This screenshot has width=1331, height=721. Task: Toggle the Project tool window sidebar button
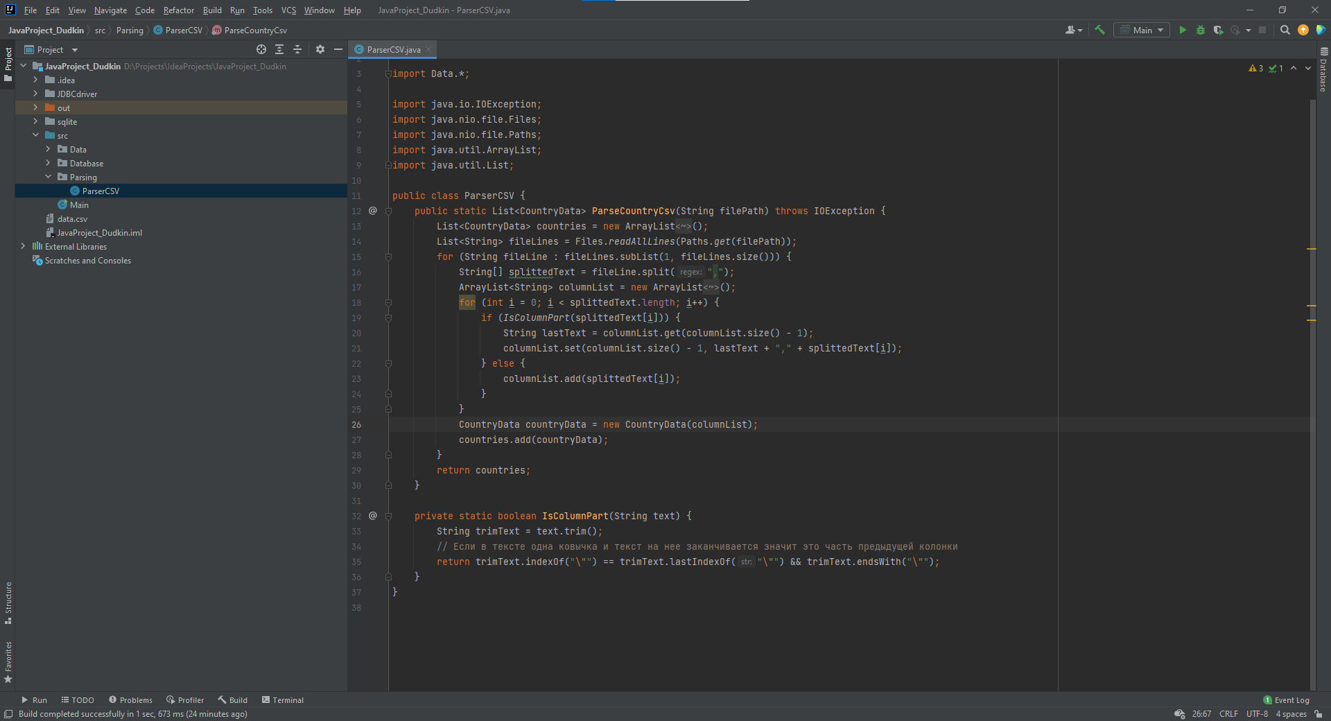[x=8, y=64]
